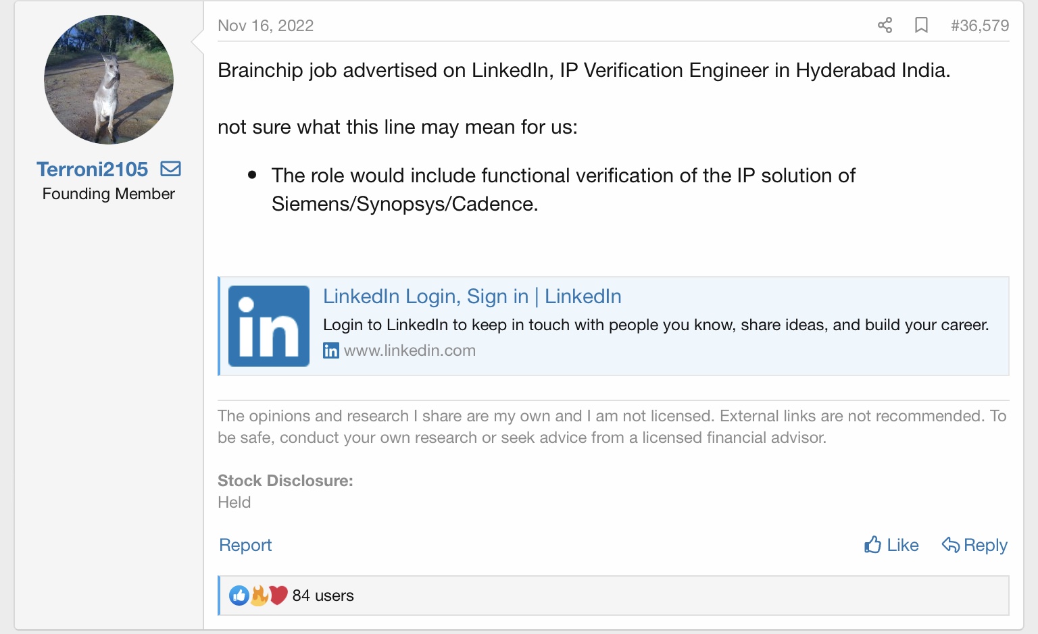This screenshot has width=1038, height=634.
Task: Open Terroni2105 username profile link
Action: point(92,169)
